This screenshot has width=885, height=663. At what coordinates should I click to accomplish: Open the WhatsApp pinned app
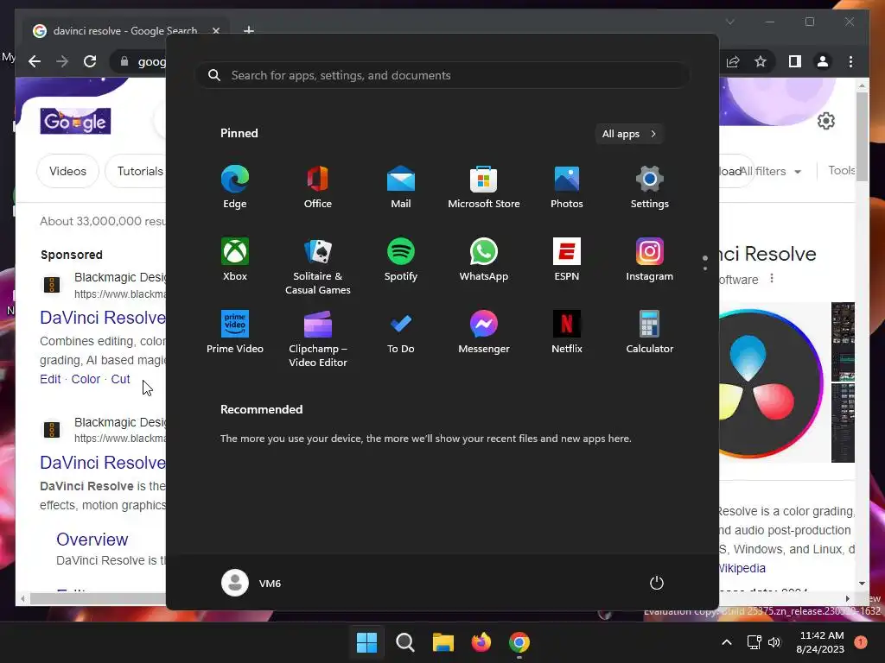pyautogui.click(x=484, y=259)
